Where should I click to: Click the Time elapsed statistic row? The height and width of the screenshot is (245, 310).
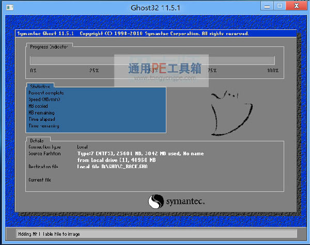[42, 119]
